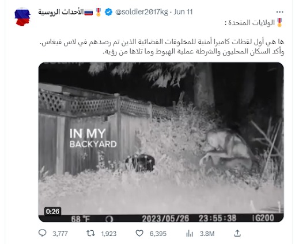Click the Arabic account display name
Screen dimensions: 295x244
(x=61, y=12)
